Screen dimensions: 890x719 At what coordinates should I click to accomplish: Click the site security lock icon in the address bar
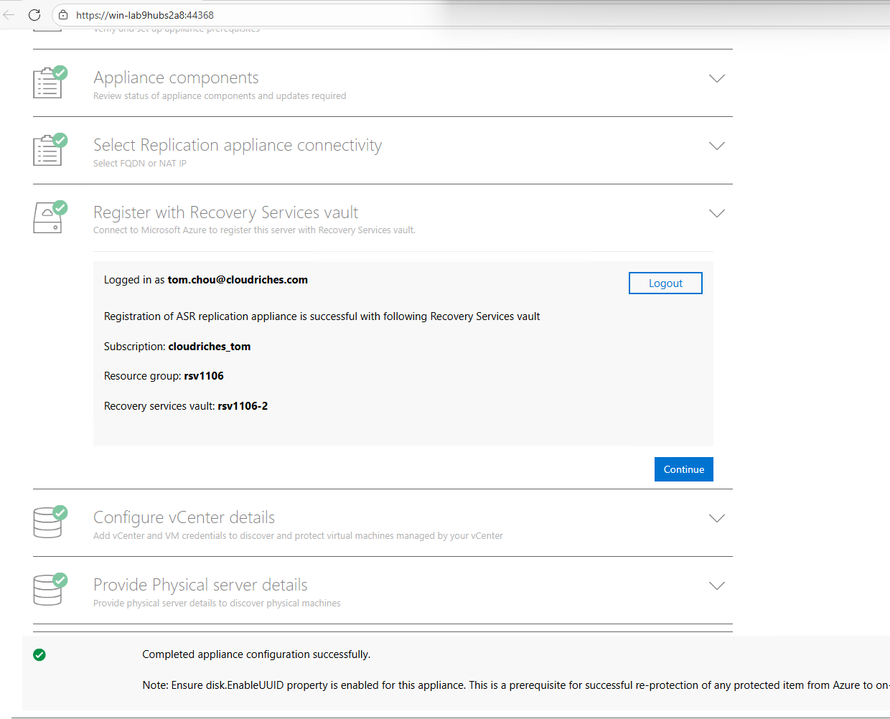[x=62, y=14]
